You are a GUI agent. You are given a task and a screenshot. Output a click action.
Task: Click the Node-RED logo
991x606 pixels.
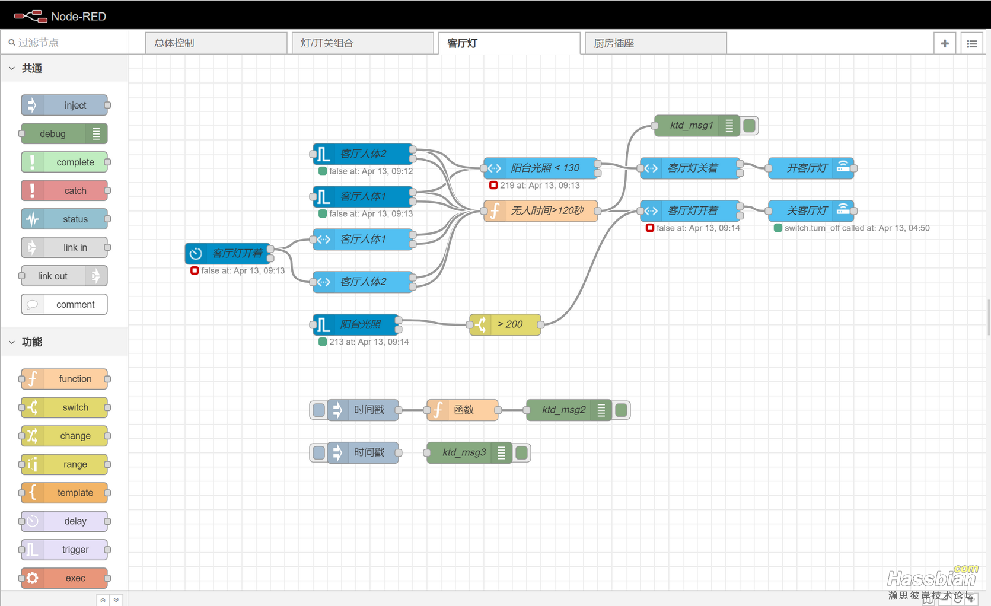pos(60,16)
